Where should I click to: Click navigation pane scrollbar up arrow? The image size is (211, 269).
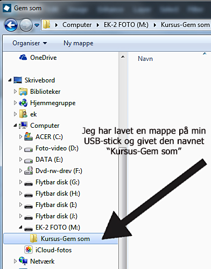tap(123, 57)
